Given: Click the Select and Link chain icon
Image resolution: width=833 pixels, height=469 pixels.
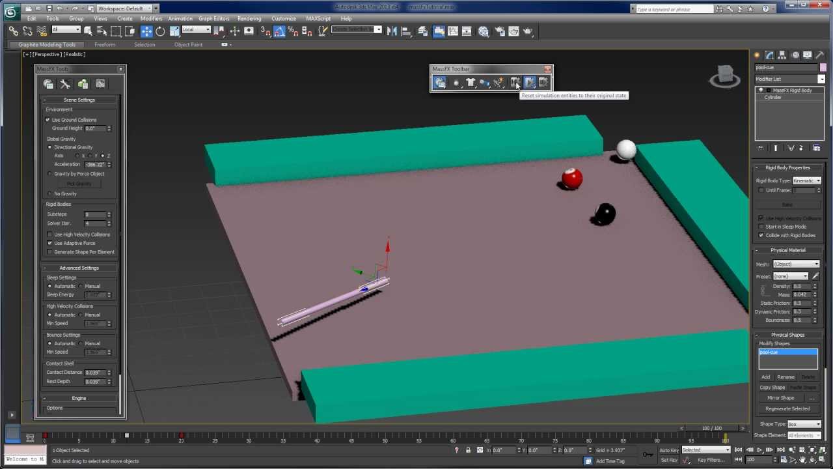Looking at the screenshot, I should pyautogui.click(x=14, y=31).
